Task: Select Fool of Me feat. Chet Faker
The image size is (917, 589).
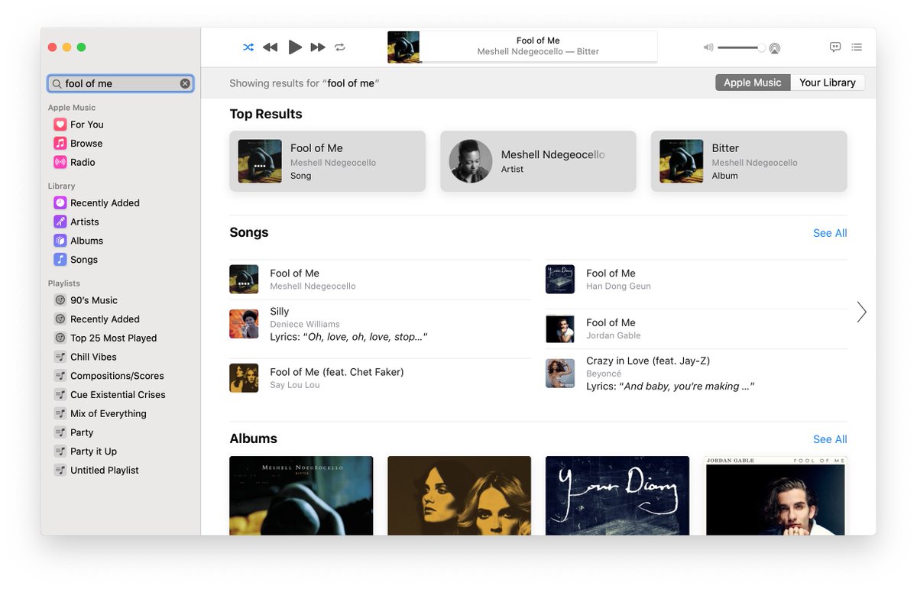Action: click(380, 378)
